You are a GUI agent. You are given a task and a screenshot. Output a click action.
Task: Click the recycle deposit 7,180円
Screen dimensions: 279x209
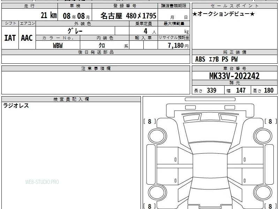coord(178,46)
